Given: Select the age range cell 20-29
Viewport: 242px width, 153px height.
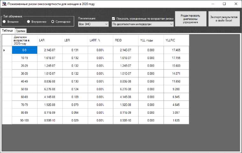Looking at the screenshot, I should point(24,66).
